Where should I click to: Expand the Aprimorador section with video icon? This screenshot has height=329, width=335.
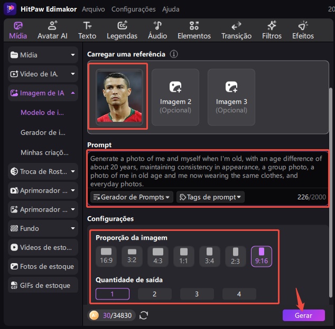click(43, 190)
